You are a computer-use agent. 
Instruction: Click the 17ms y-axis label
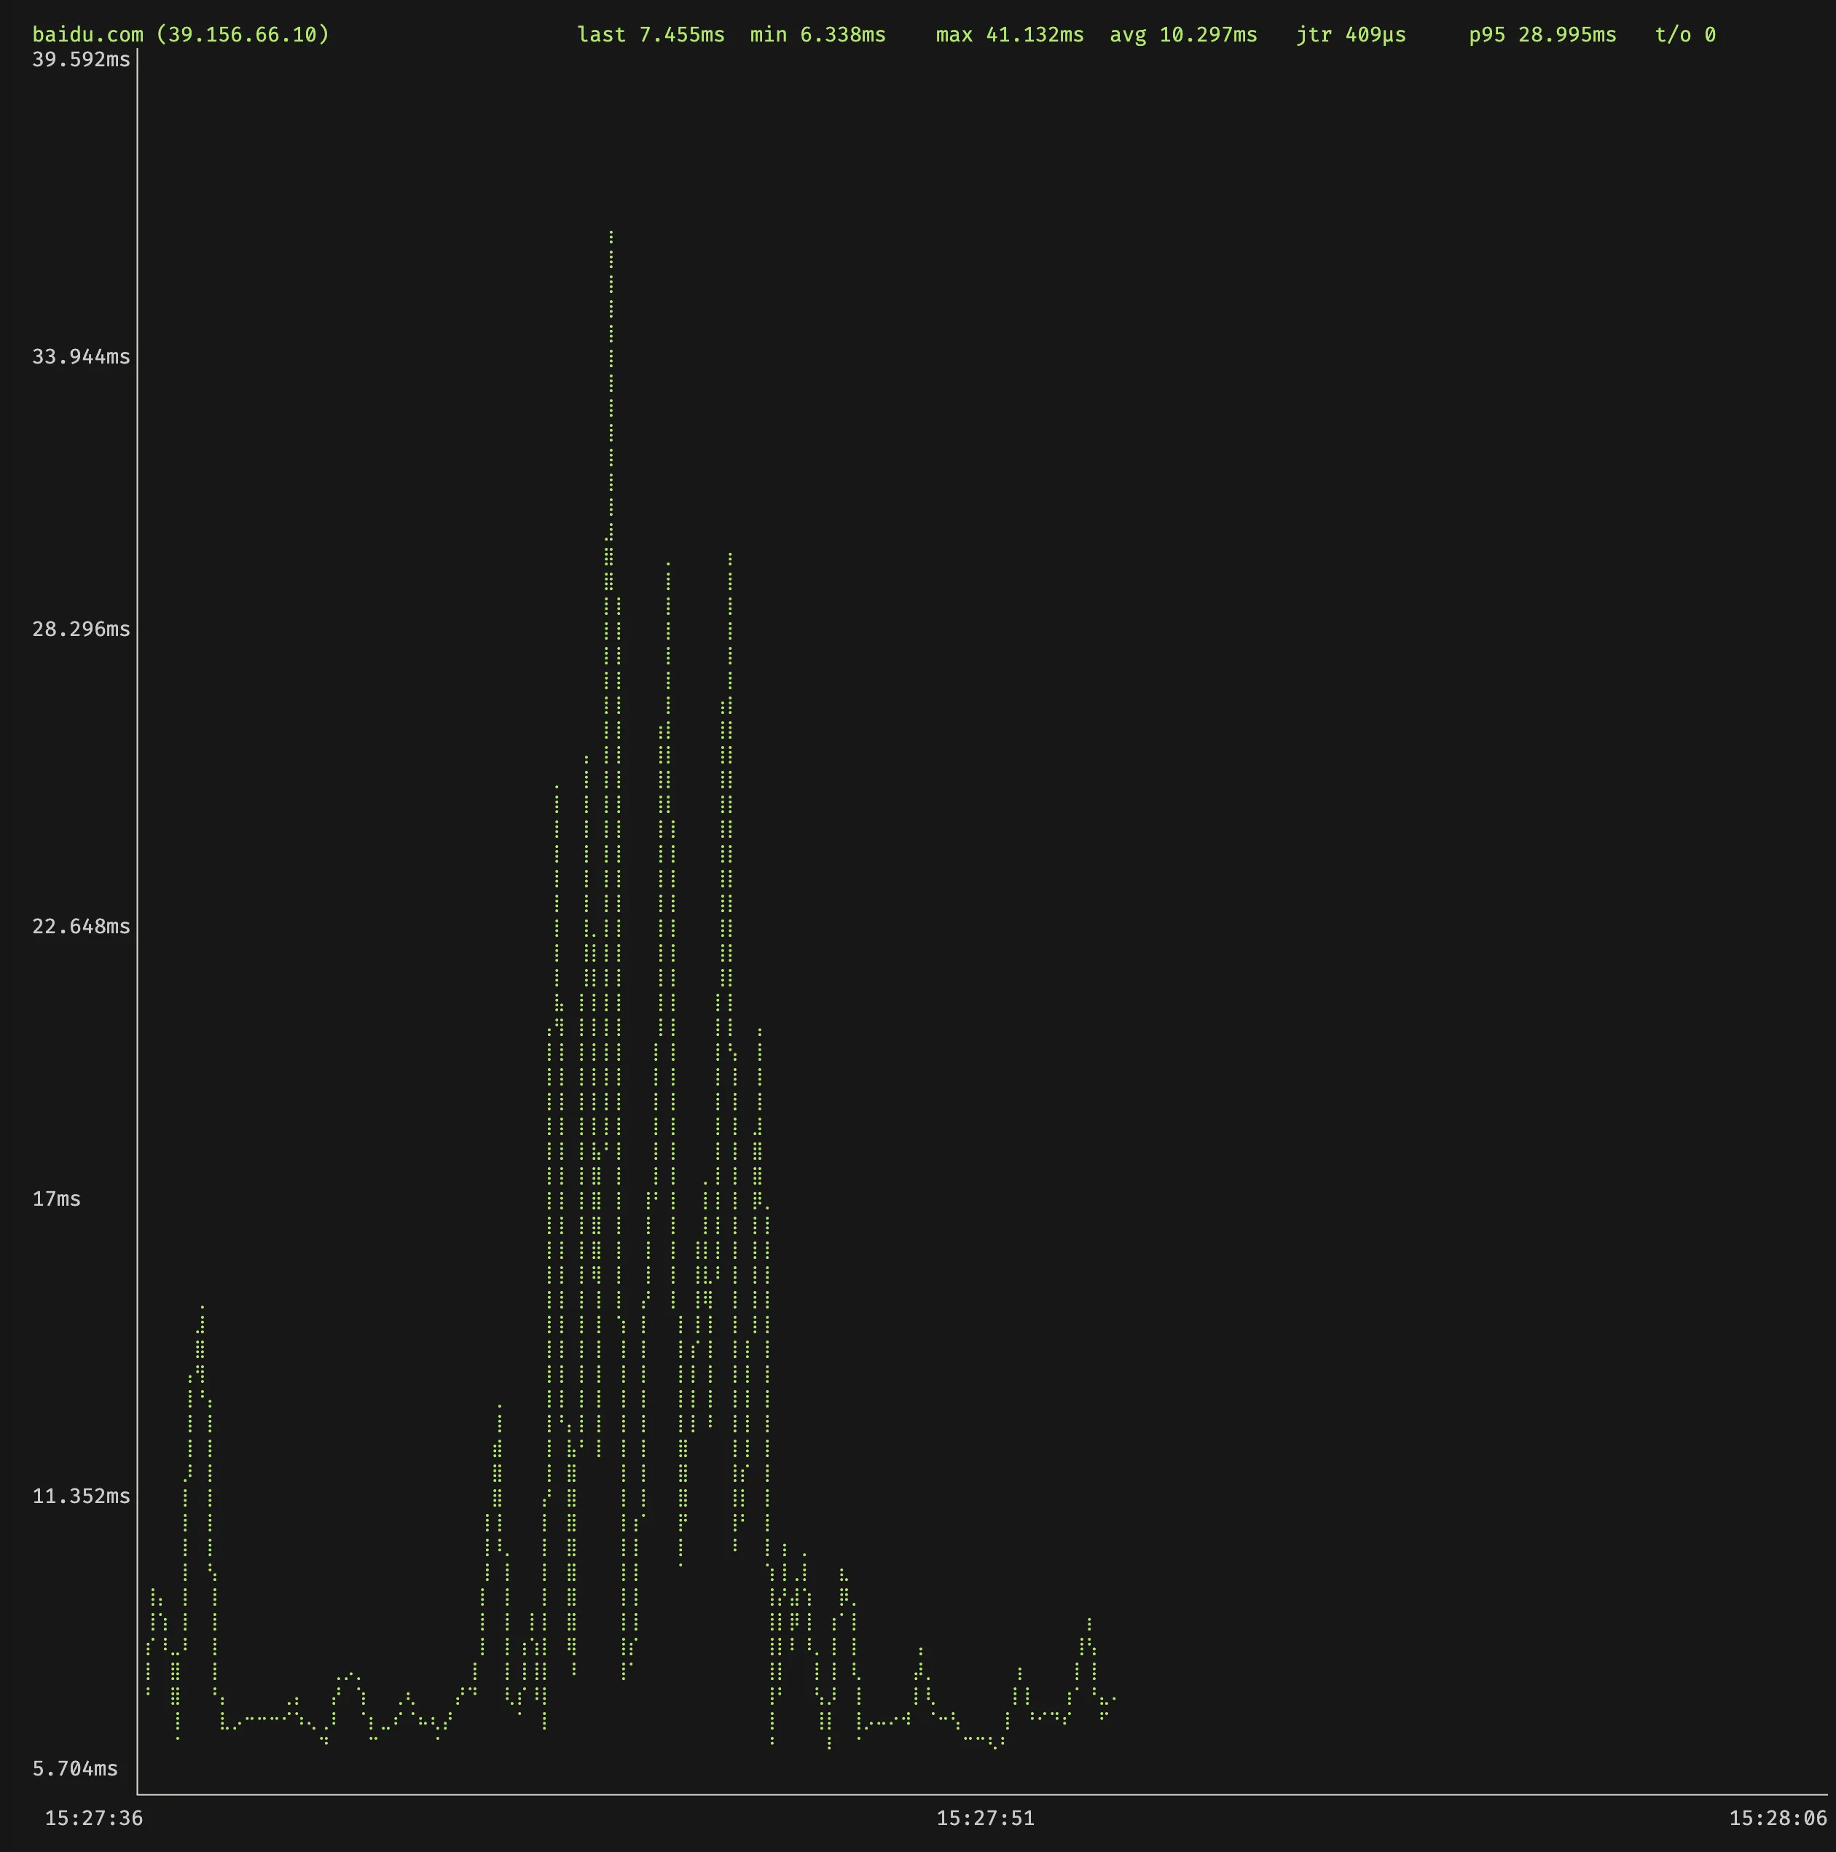coord(57,1199)
